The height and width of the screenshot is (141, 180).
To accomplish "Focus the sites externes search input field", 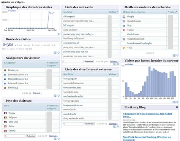I will click(x=73, y=124).
